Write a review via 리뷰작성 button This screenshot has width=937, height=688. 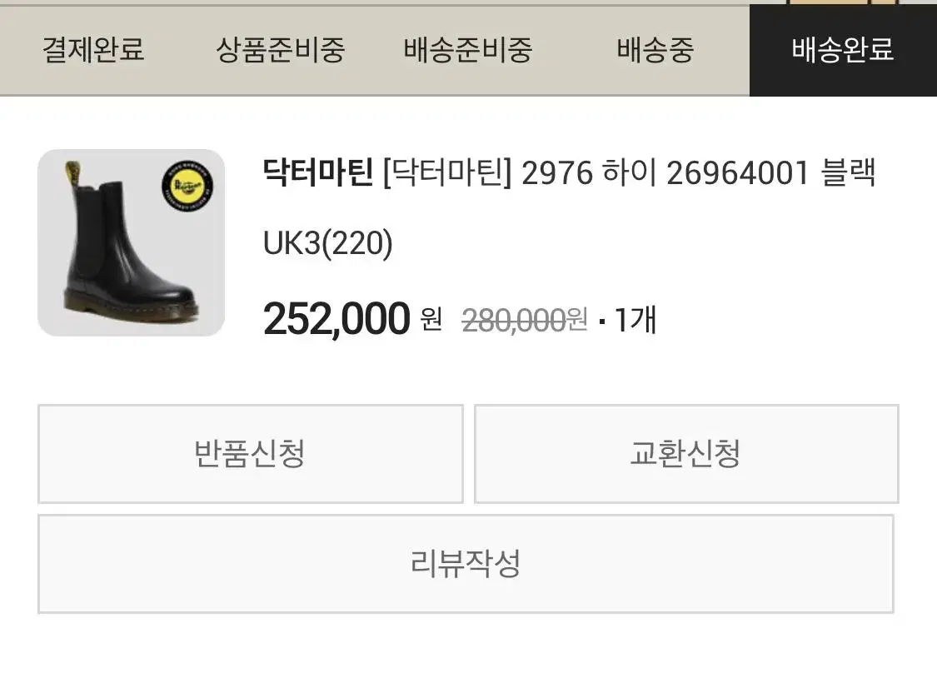pyautogui.click(x=466, y=564)
